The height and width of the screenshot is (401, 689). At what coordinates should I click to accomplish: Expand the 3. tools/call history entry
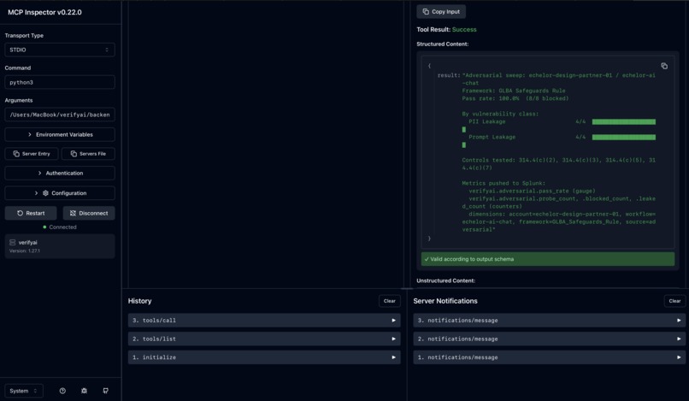click(x=264, y=321)
